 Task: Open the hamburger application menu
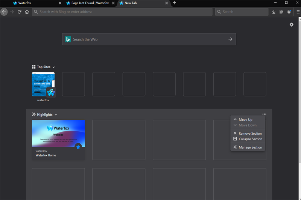pyautogui.click(x=298, y=12)
